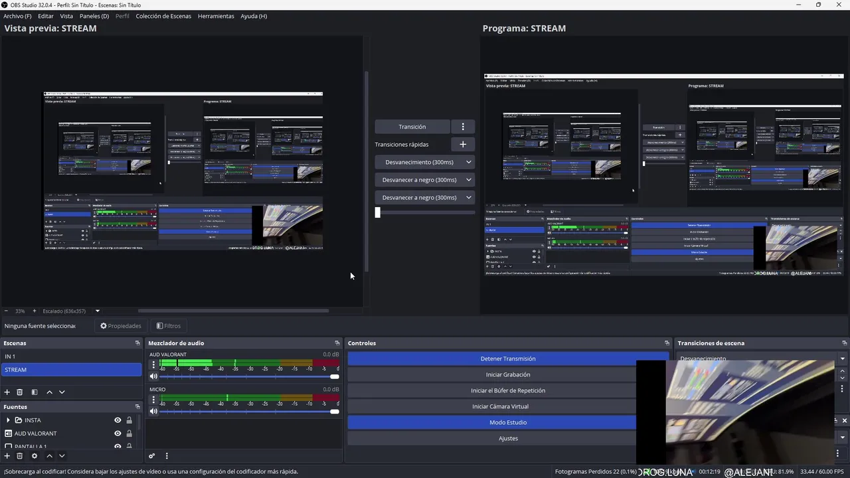
Task: Mute the AUD VALORANT audio track
Action: [x=153, y=376]
